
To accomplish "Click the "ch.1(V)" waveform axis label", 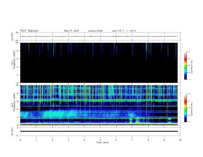I will point(12,36).
